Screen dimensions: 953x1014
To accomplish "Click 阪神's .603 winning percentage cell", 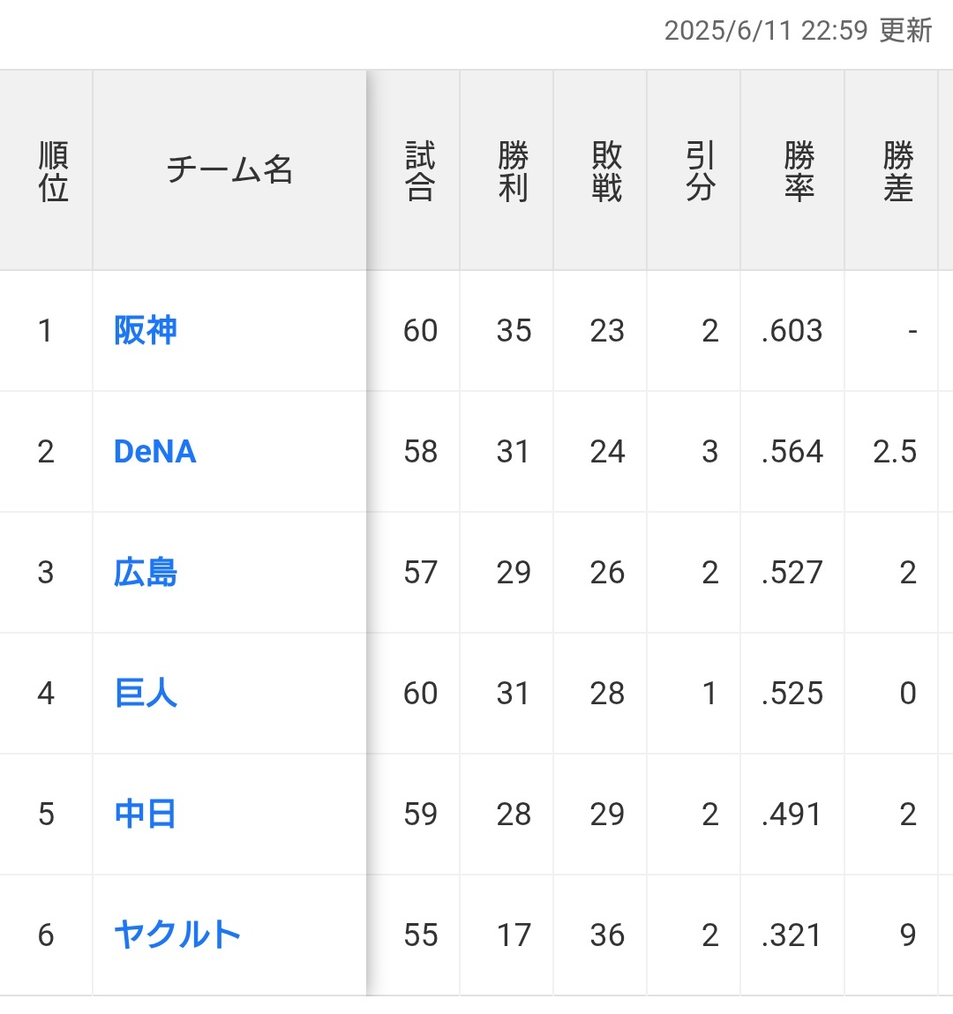I will pyautogui.click(x=792, y=330).
